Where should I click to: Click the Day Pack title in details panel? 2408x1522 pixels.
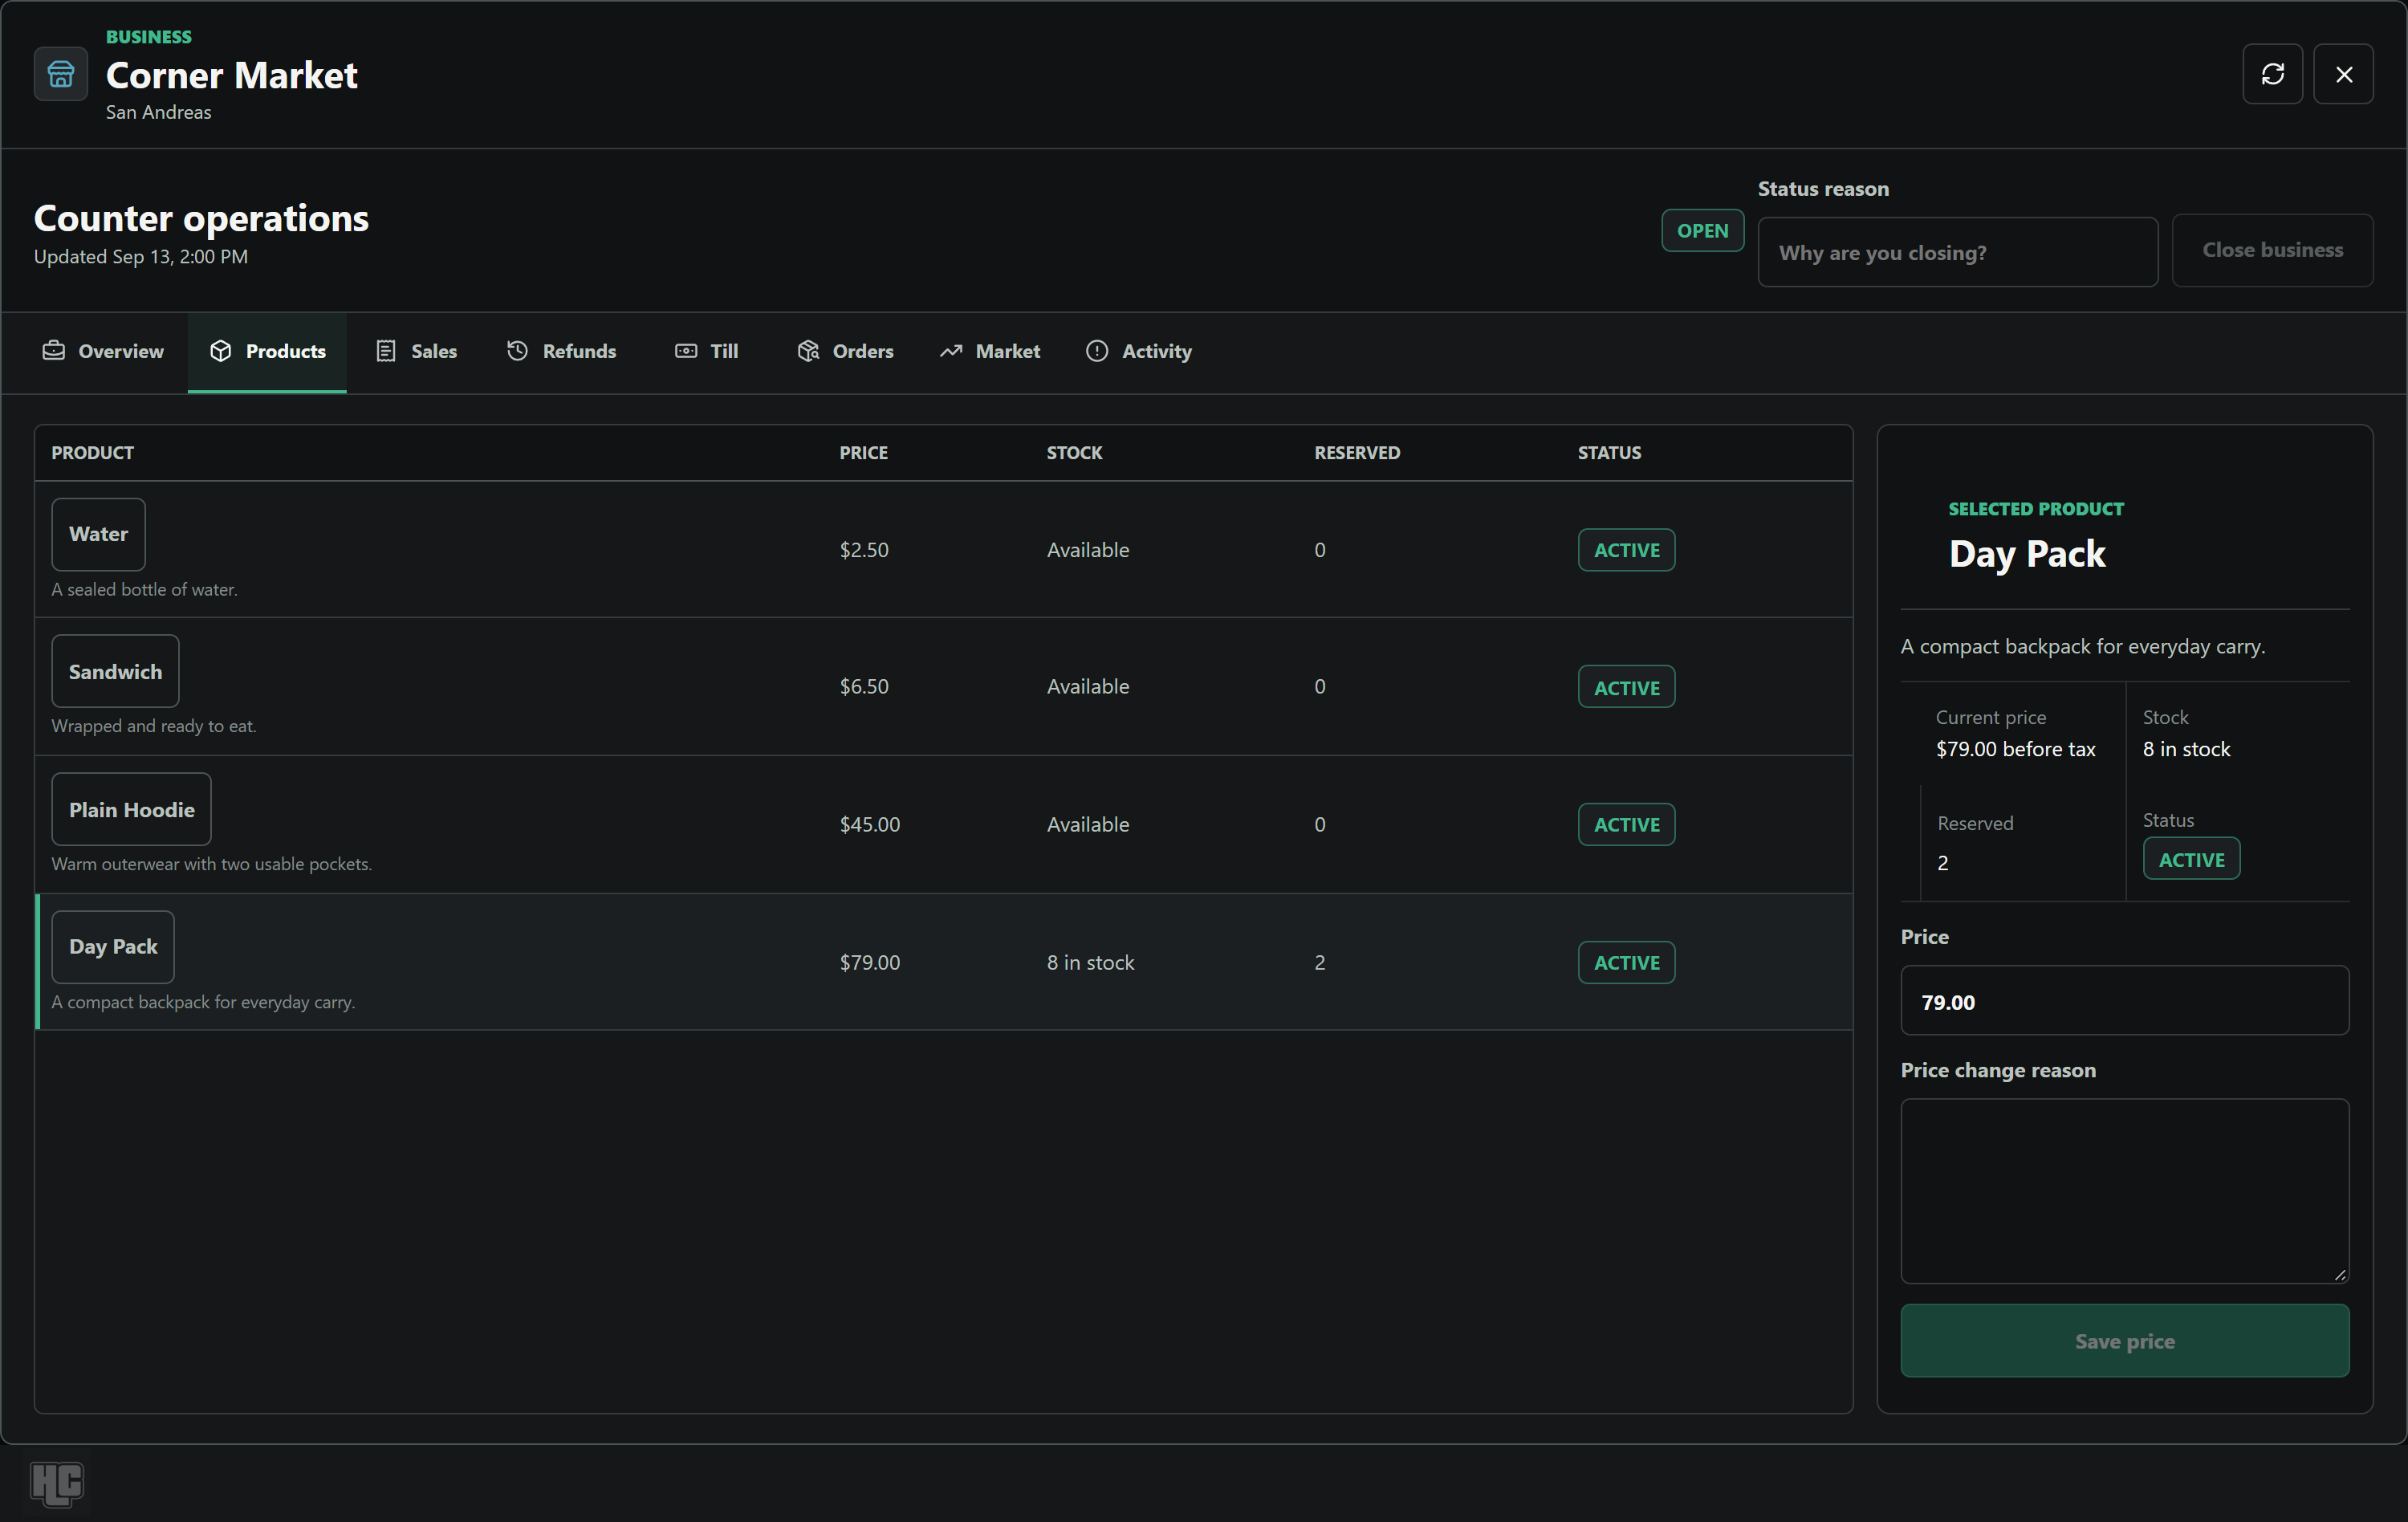2027,554
